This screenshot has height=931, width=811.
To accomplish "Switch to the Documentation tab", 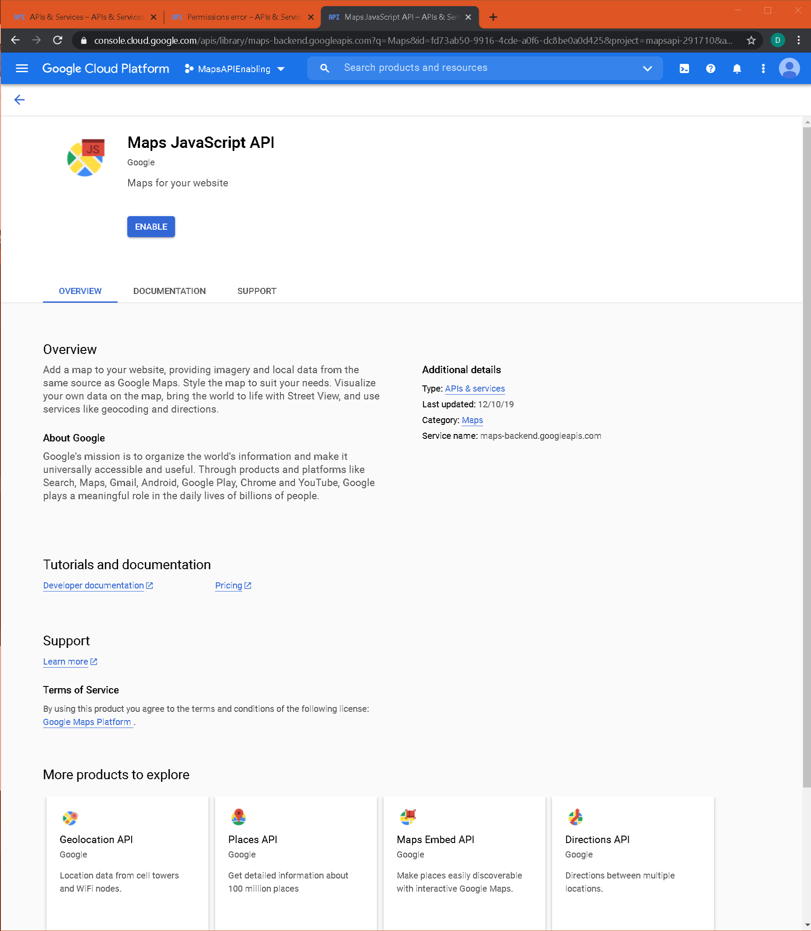I will [169, 291].
